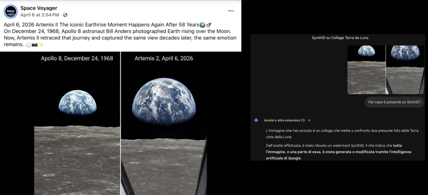Open the post options three-dot menu
428x195 pixels.
pos(231,11)
